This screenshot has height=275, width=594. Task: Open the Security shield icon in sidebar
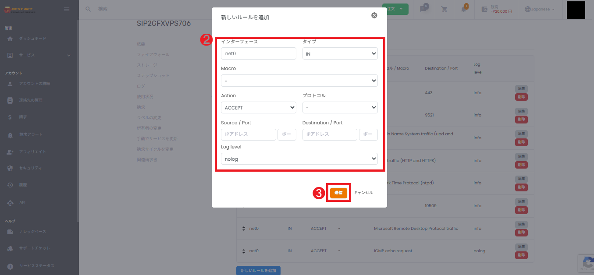[10, 168]
